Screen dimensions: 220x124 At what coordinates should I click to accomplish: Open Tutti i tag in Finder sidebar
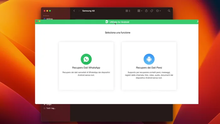click(x=50, y=108)
